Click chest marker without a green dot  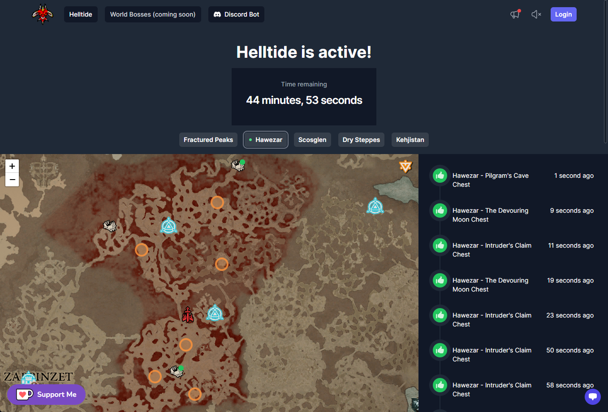(110, 225)
